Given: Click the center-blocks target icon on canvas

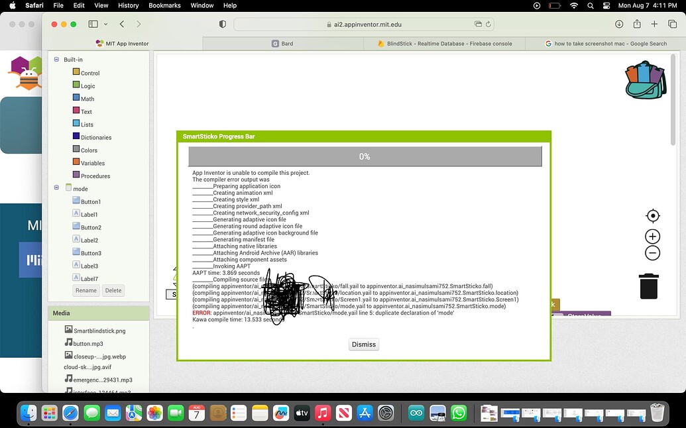Looking at the screenshot, I should [x=652, y=215].
